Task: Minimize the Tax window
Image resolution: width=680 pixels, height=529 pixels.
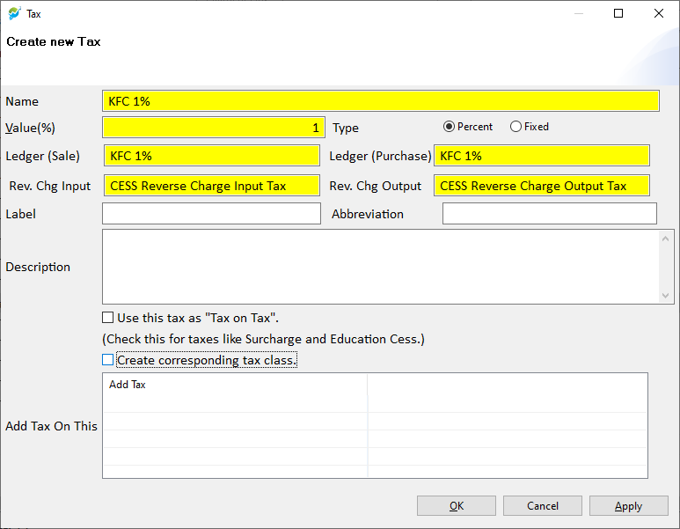Action: pyautogui.click(x=579, y=13)
